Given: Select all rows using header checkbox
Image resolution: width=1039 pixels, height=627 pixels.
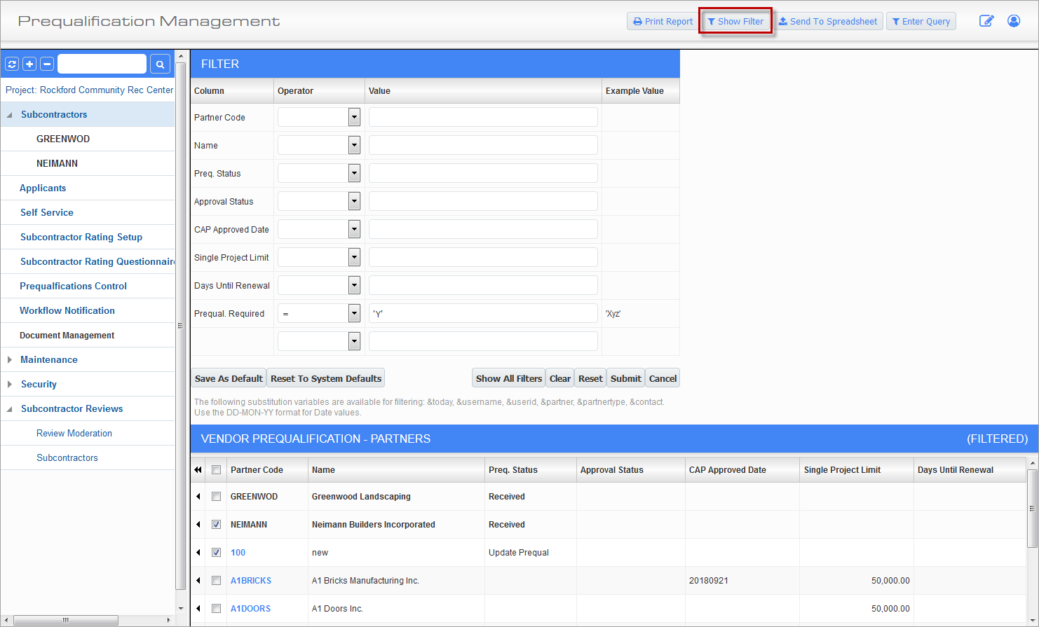Looking at the screenshot, I should click(216, 469).
